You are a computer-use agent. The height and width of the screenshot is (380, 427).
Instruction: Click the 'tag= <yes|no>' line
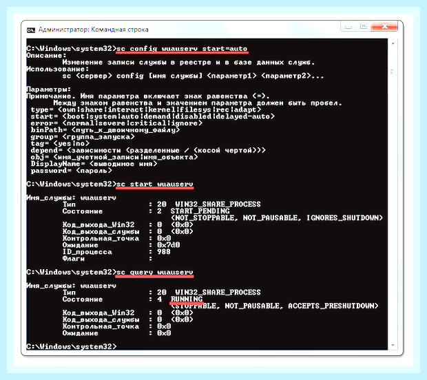(x=60, y=143)
